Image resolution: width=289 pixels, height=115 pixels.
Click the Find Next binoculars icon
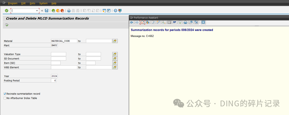(78, 11)
